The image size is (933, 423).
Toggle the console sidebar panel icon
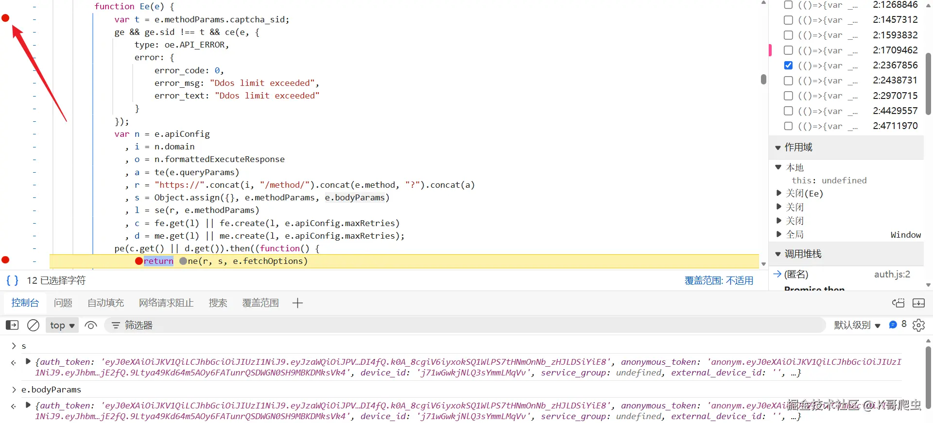coord(12,325)
